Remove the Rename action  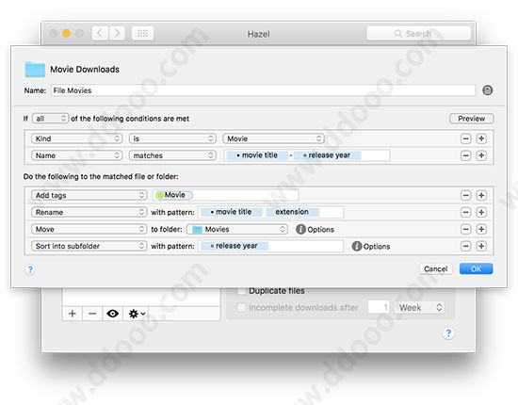(x=465, y=213)
